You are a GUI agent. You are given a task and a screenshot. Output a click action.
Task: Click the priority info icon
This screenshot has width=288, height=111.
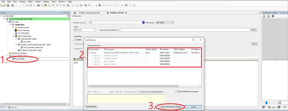coord(143,23)
